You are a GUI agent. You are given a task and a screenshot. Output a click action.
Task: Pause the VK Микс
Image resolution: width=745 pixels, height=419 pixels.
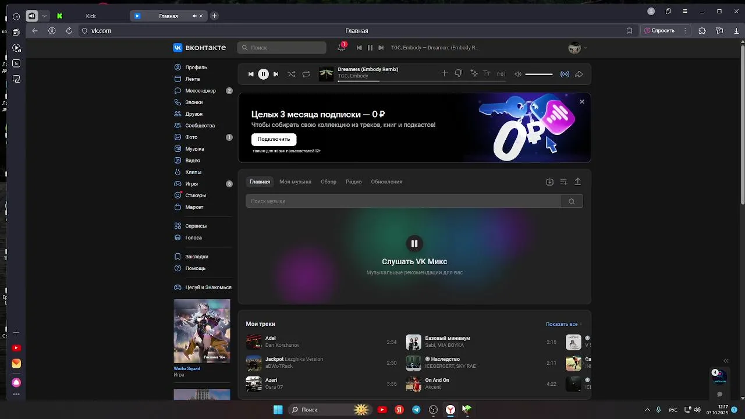coord(414,243)
